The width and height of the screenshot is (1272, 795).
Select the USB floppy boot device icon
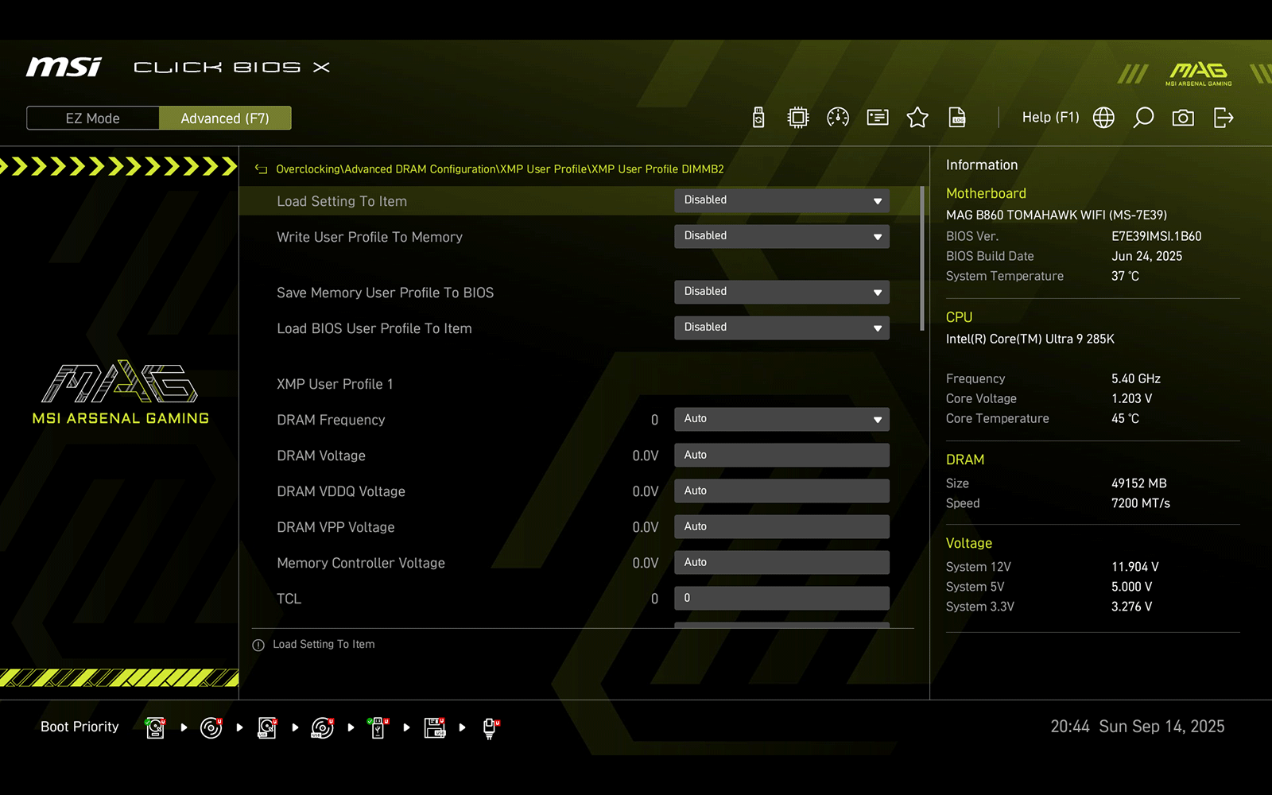tap(435, 727)
